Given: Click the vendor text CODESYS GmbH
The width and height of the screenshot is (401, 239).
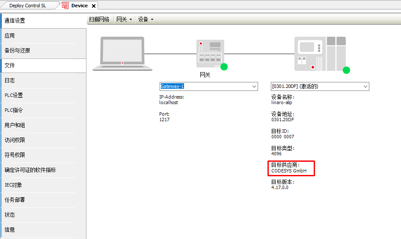Looking at the screenshot, I should point(289,171).
